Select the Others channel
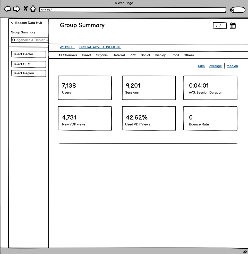The width and height of the screenshot is (248, 254). point(189,55)
